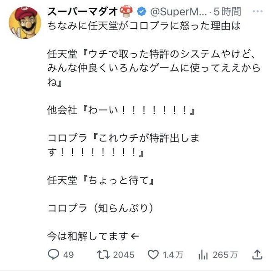Click the retweet count 2045

coord(124,255)
